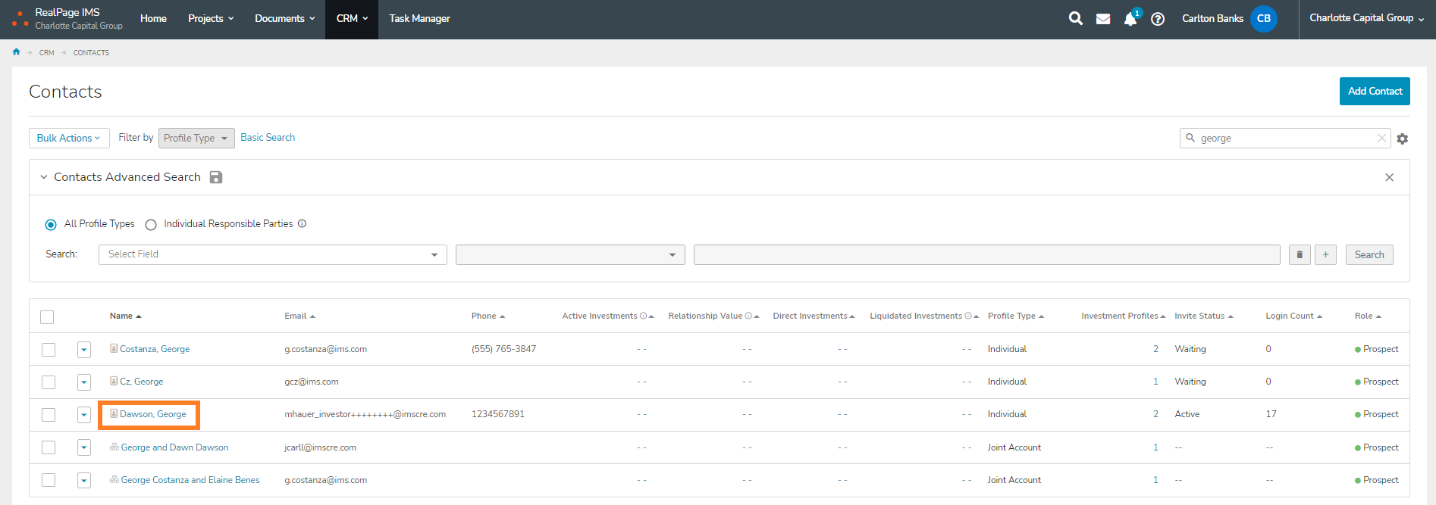
Task: Open the mail envelope icon
Action: click(x=1103, y=19)
